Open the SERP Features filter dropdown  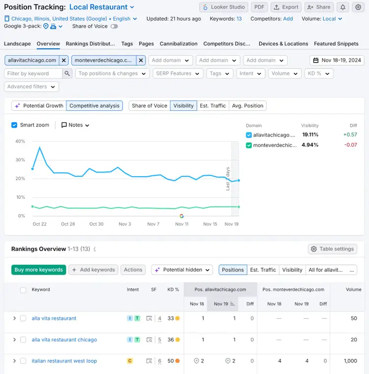tap(178, 73)
